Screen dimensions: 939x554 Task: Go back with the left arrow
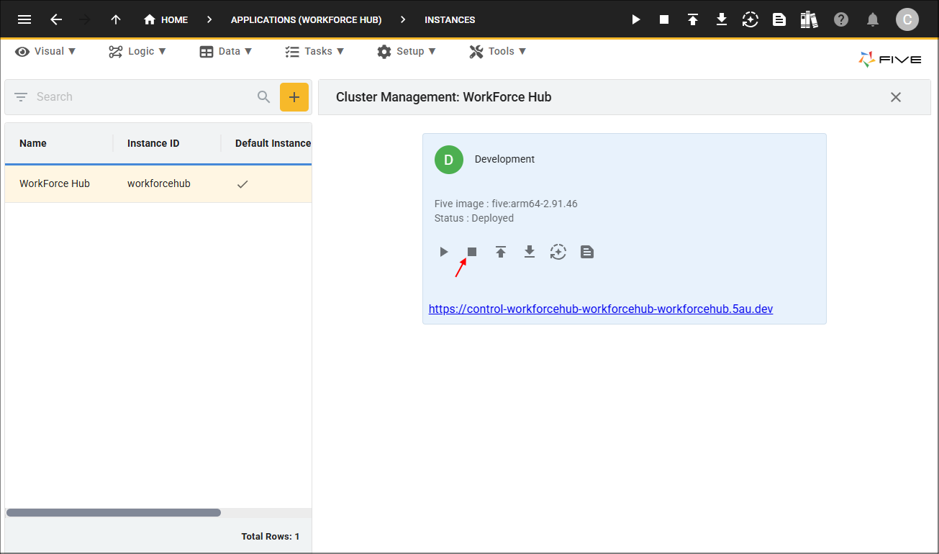tap(56, 20)
